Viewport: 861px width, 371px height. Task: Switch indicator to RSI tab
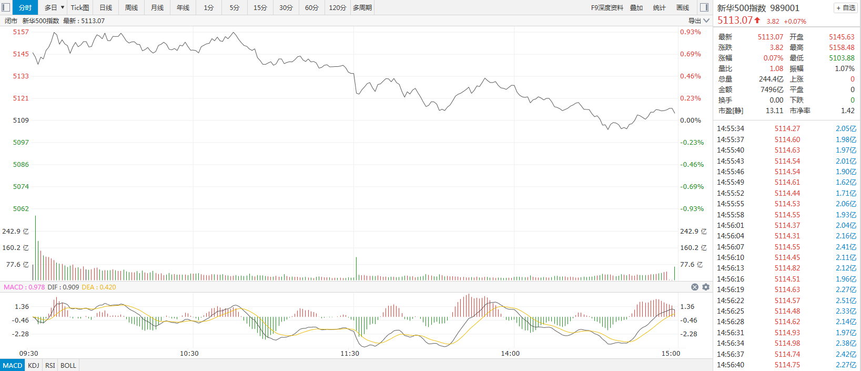50,365
